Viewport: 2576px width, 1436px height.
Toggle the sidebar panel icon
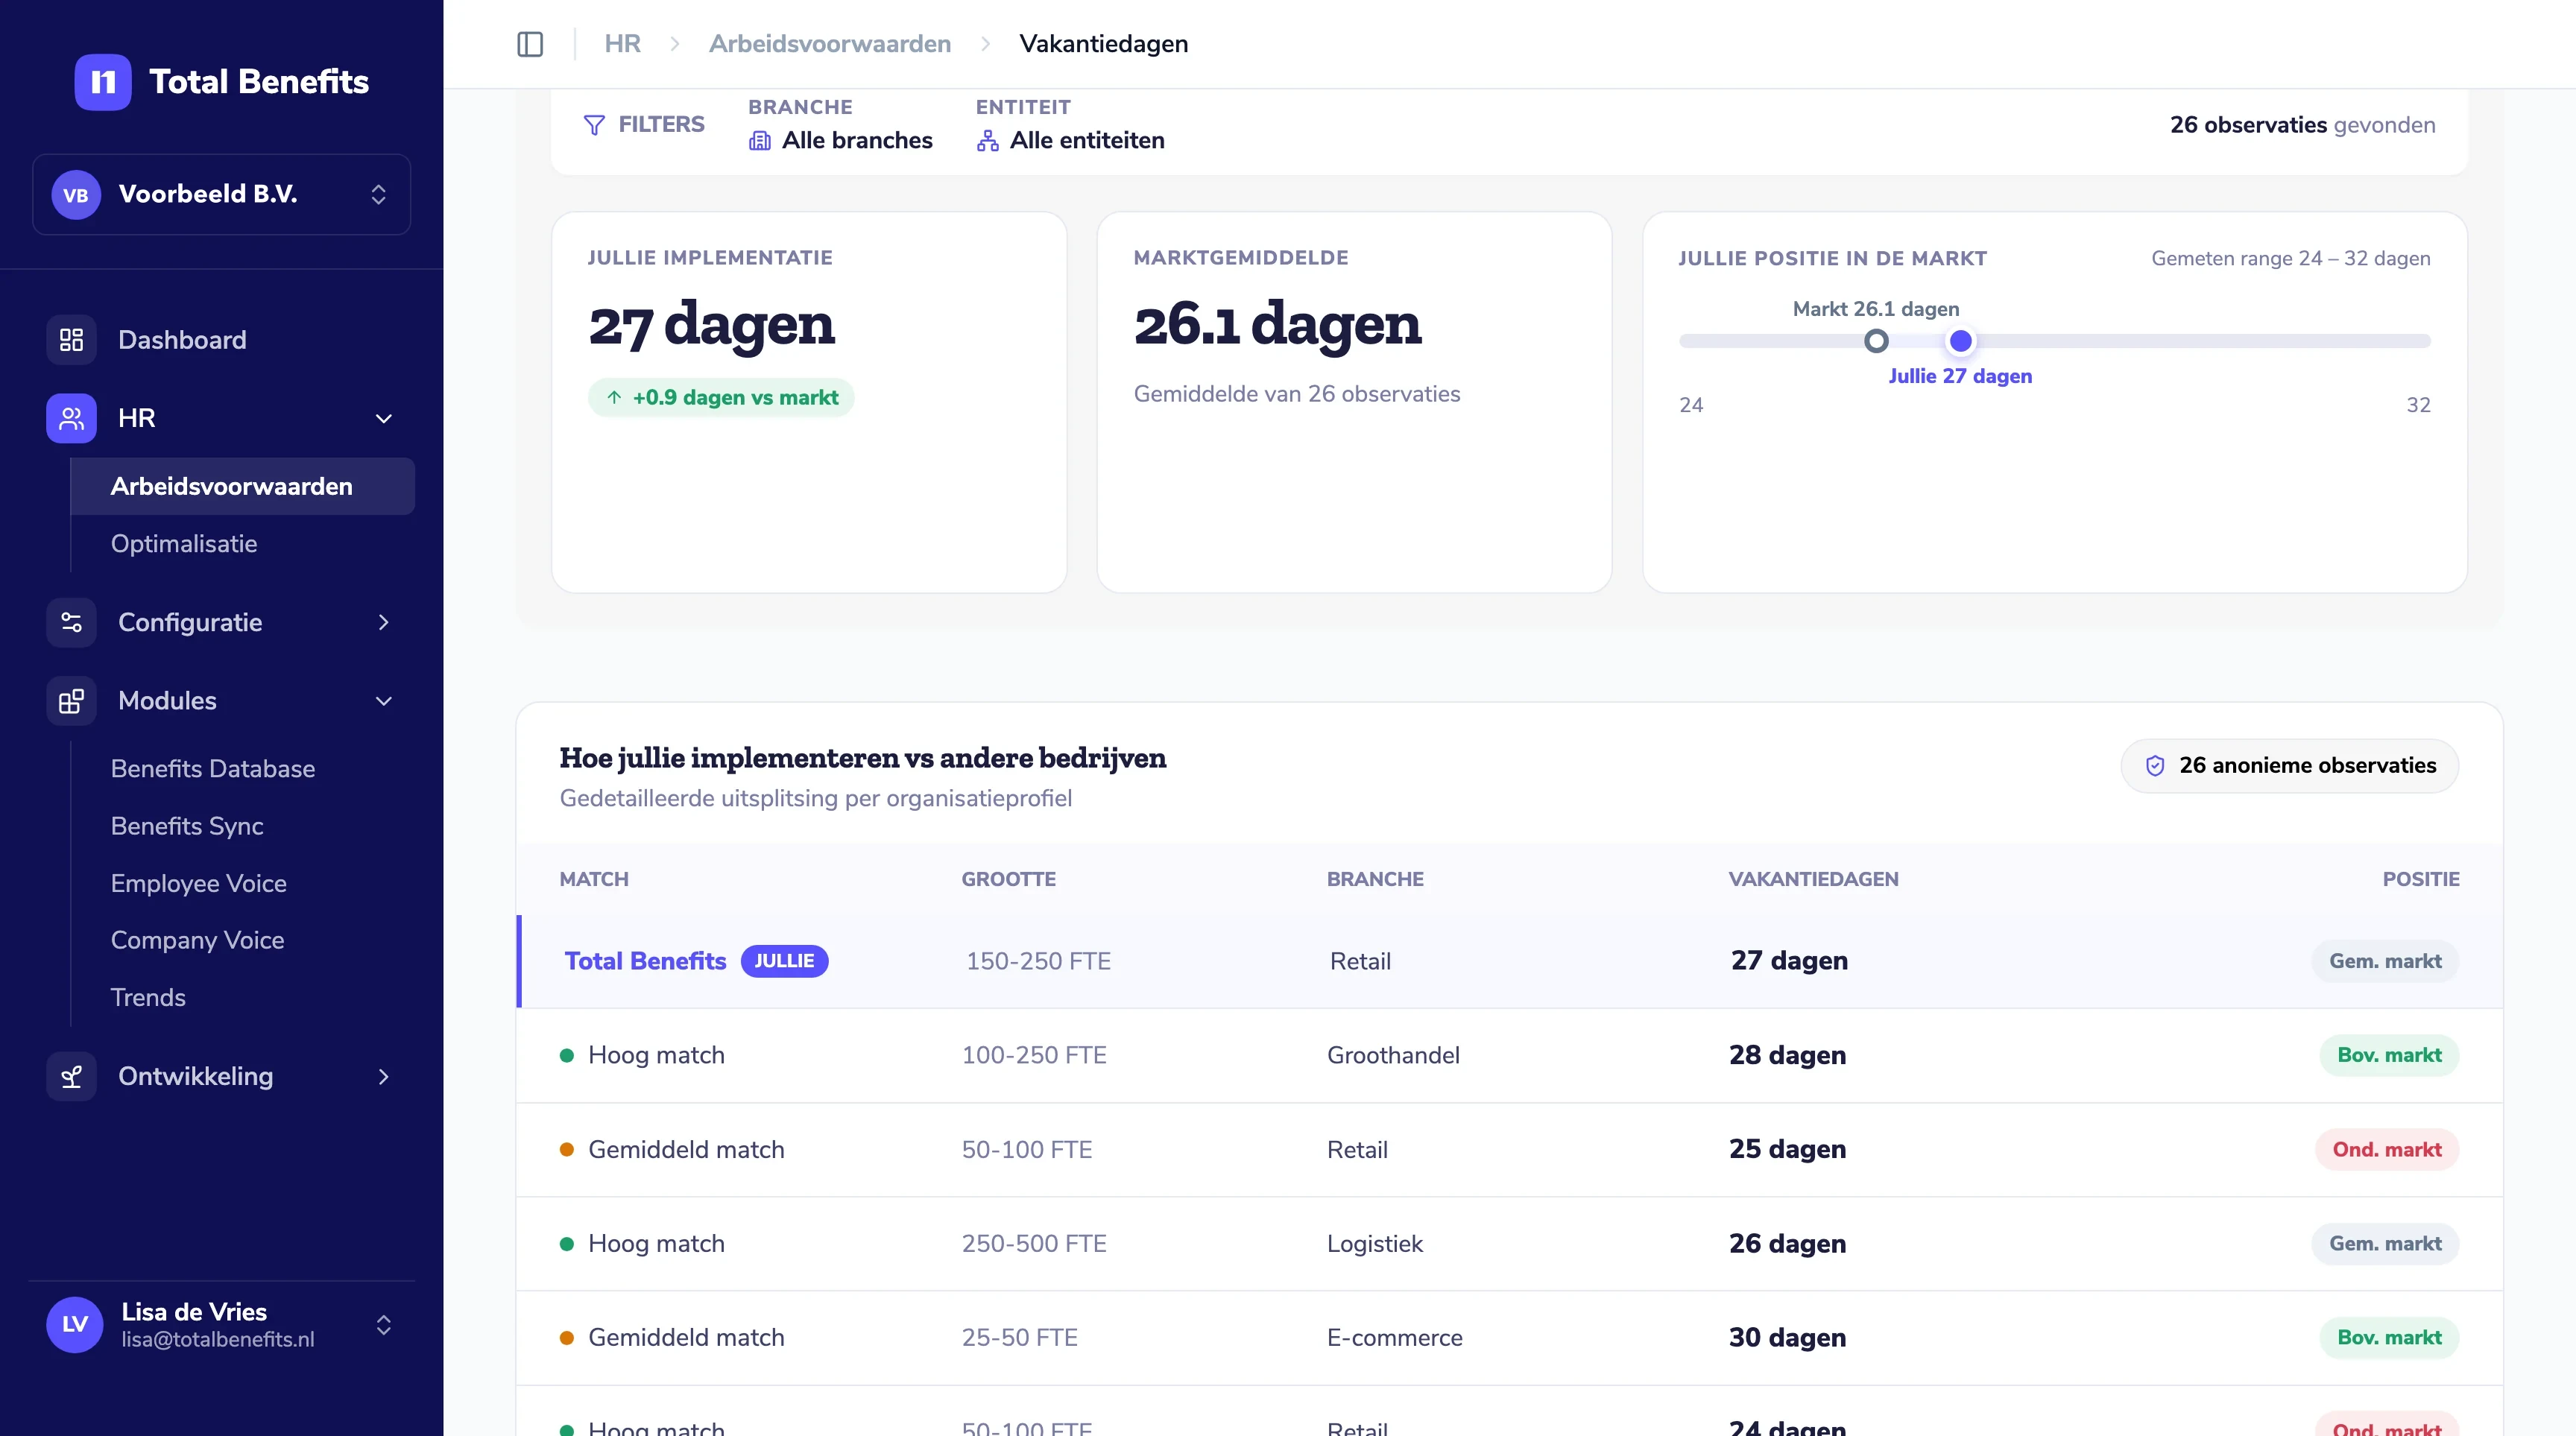point(530,44)
